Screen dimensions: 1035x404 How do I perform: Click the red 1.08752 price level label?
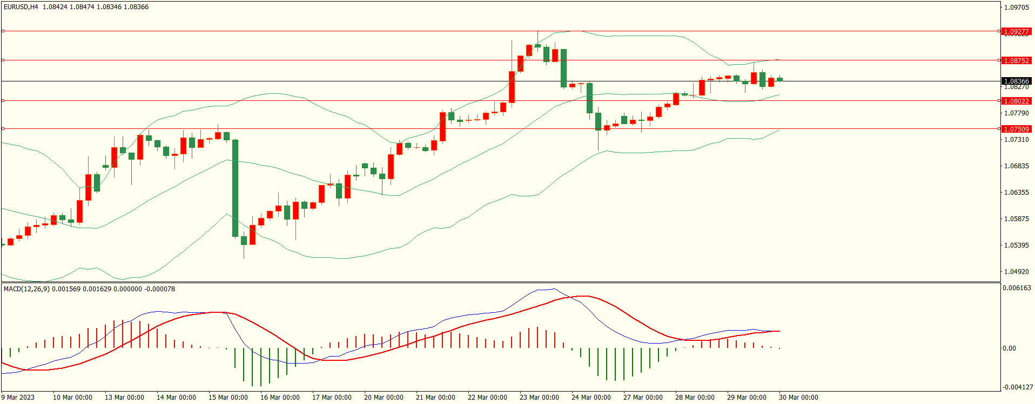pyautogui.click(x=1016, y=60)
